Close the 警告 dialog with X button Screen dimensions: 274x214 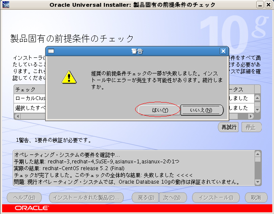pos(223,51)
